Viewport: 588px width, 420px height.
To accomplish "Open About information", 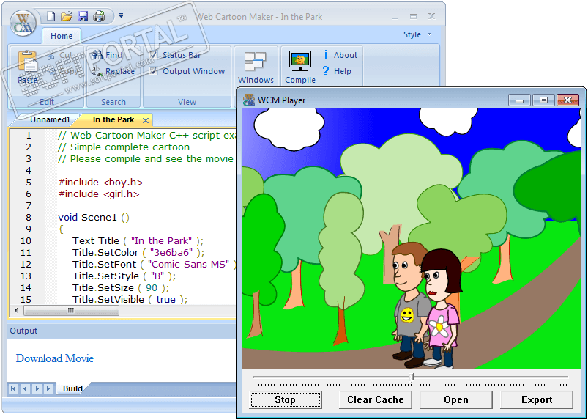I will coord(340,55).
